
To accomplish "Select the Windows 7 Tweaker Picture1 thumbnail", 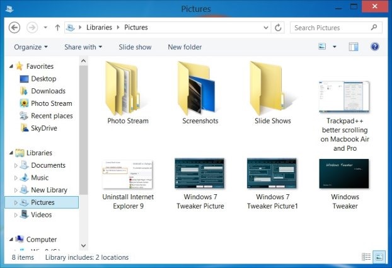I will coord(272,173).
